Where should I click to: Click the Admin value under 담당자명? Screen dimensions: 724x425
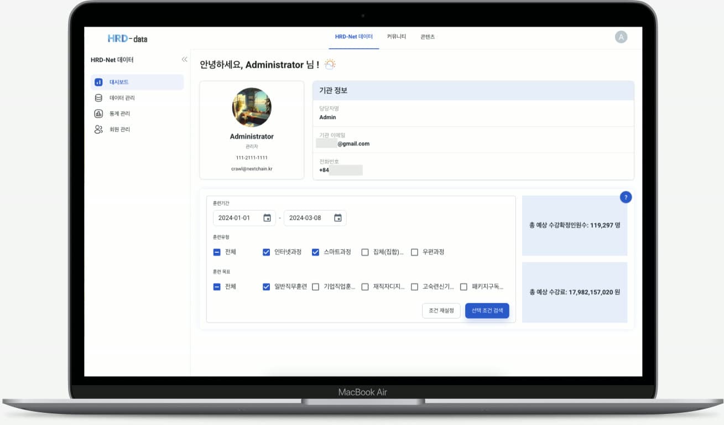[x=327, y=117]
